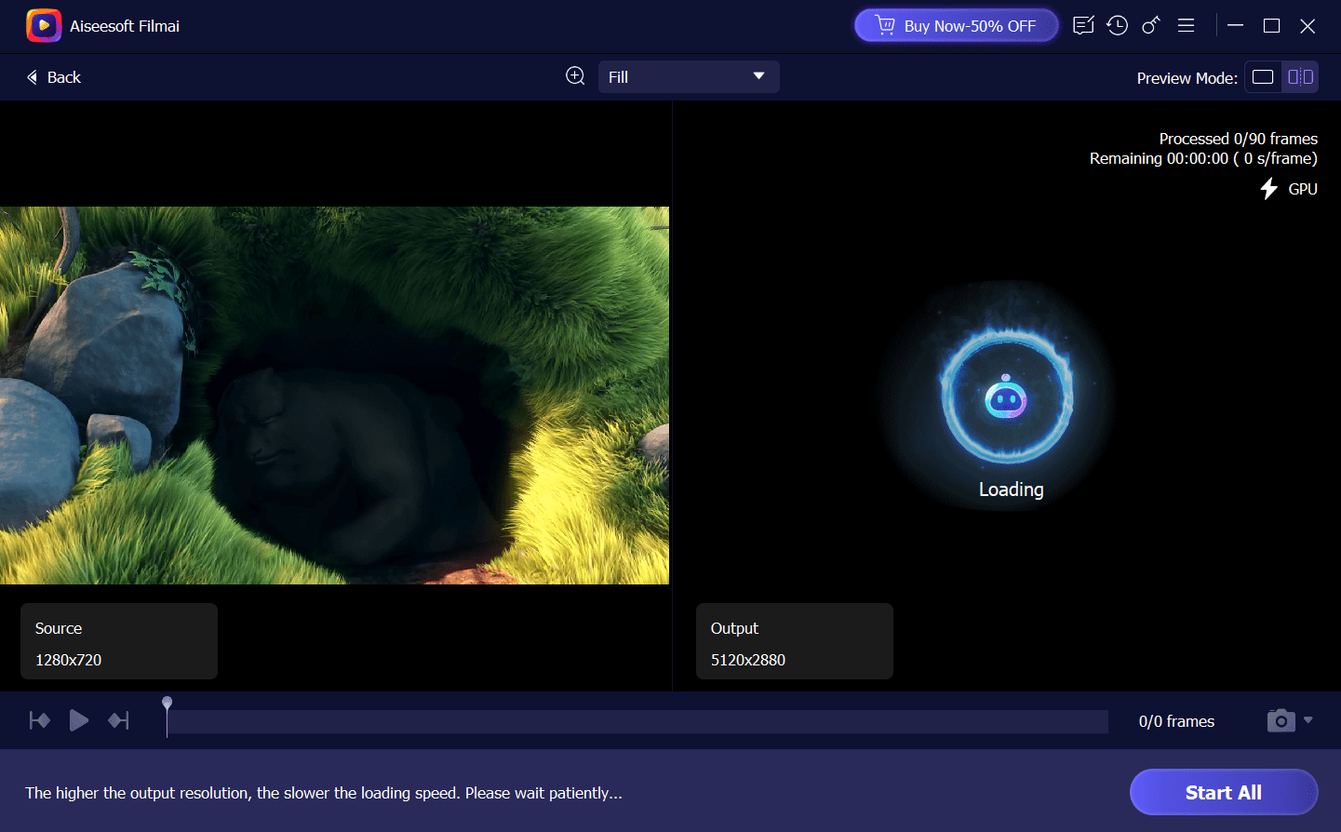Minimize the Filmai window
Image resolution: width=1341 pixels, height=832 pixels.
point(1236,26)
